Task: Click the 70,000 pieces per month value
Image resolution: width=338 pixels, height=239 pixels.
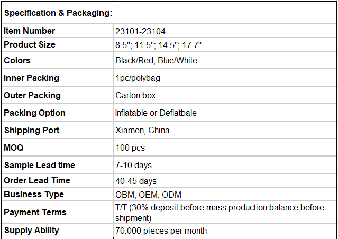Action: click(x=161, y=231)
